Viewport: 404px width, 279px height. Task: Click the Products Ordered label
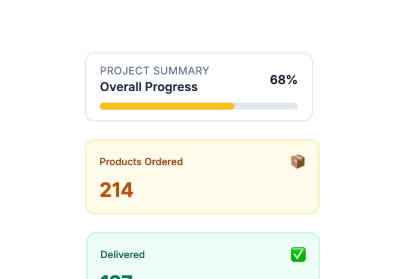[141, 162]
